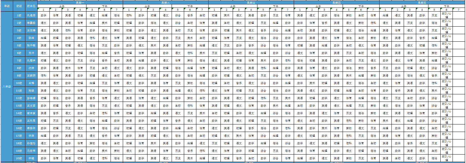Select the 7班 class cell
The image size is (466, 163).
19,60
